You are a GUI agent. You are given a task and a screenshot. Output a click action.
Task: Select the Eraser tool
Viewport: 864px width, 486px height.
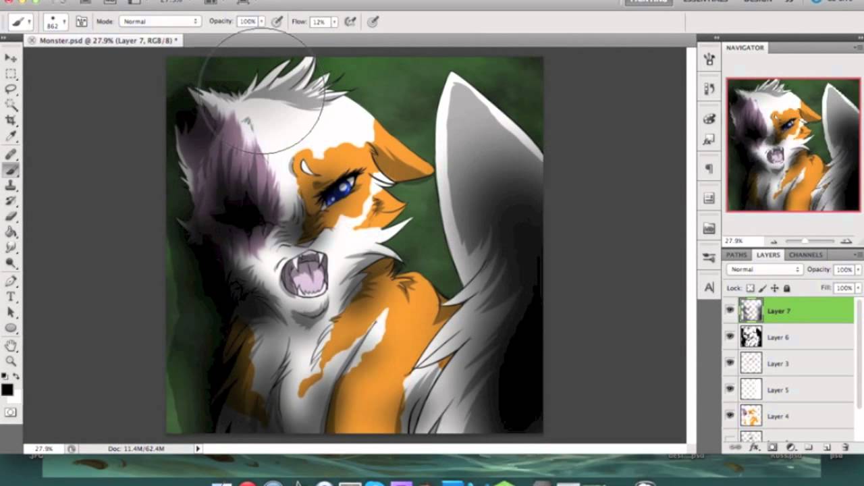pos(11,217)
